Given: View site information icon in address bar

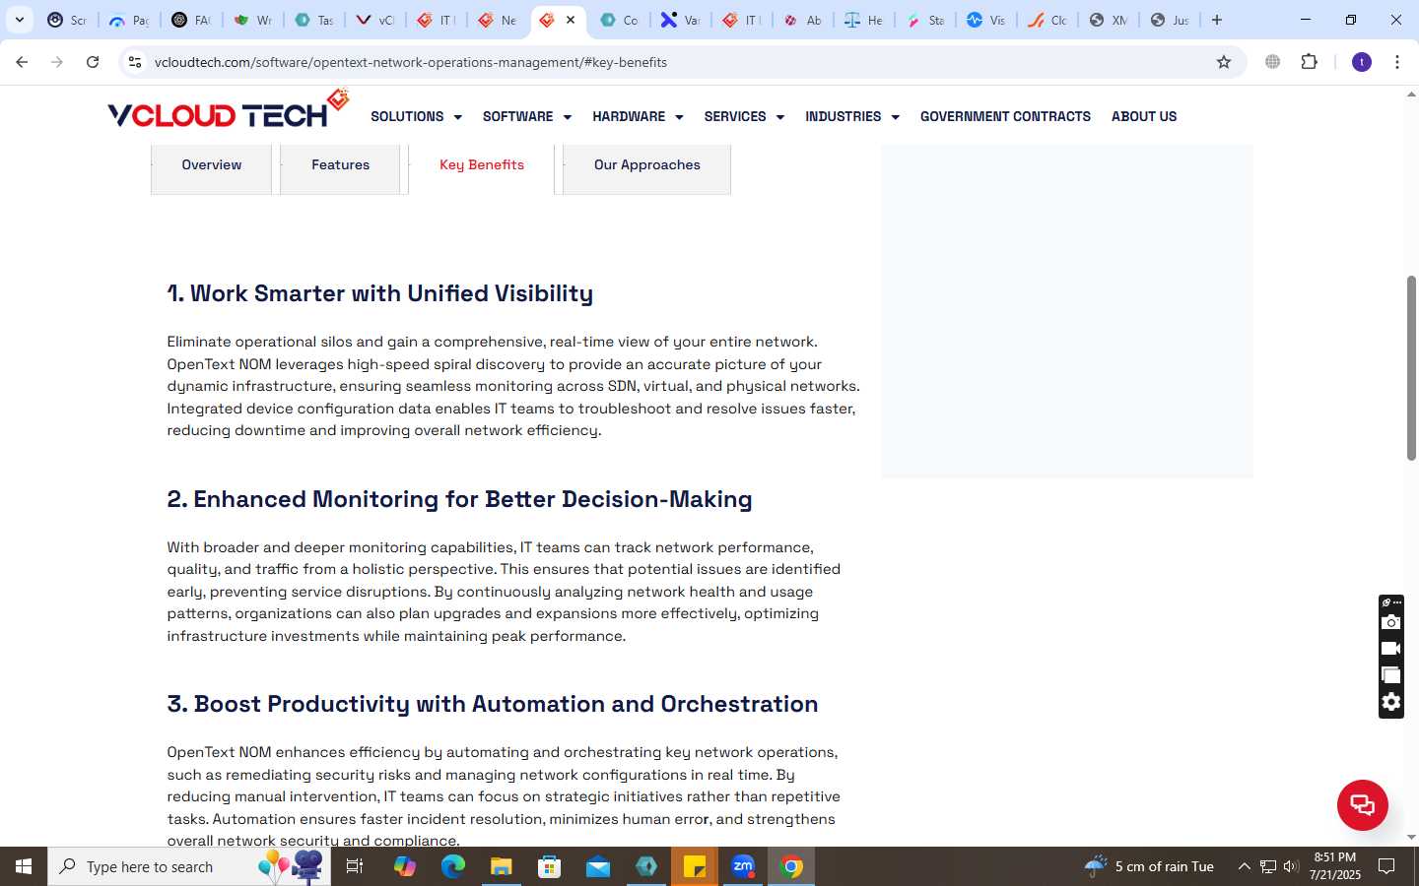Looking at the screenshot, I should tap(135, 62).
